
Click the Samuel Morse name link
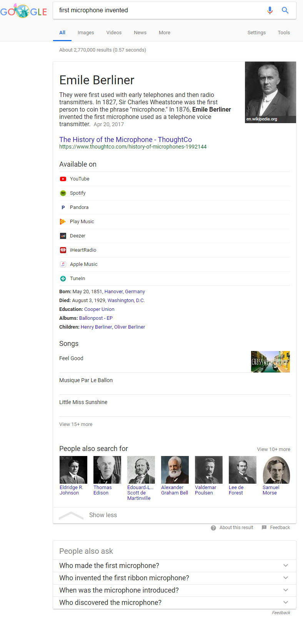tap(271, 490)
